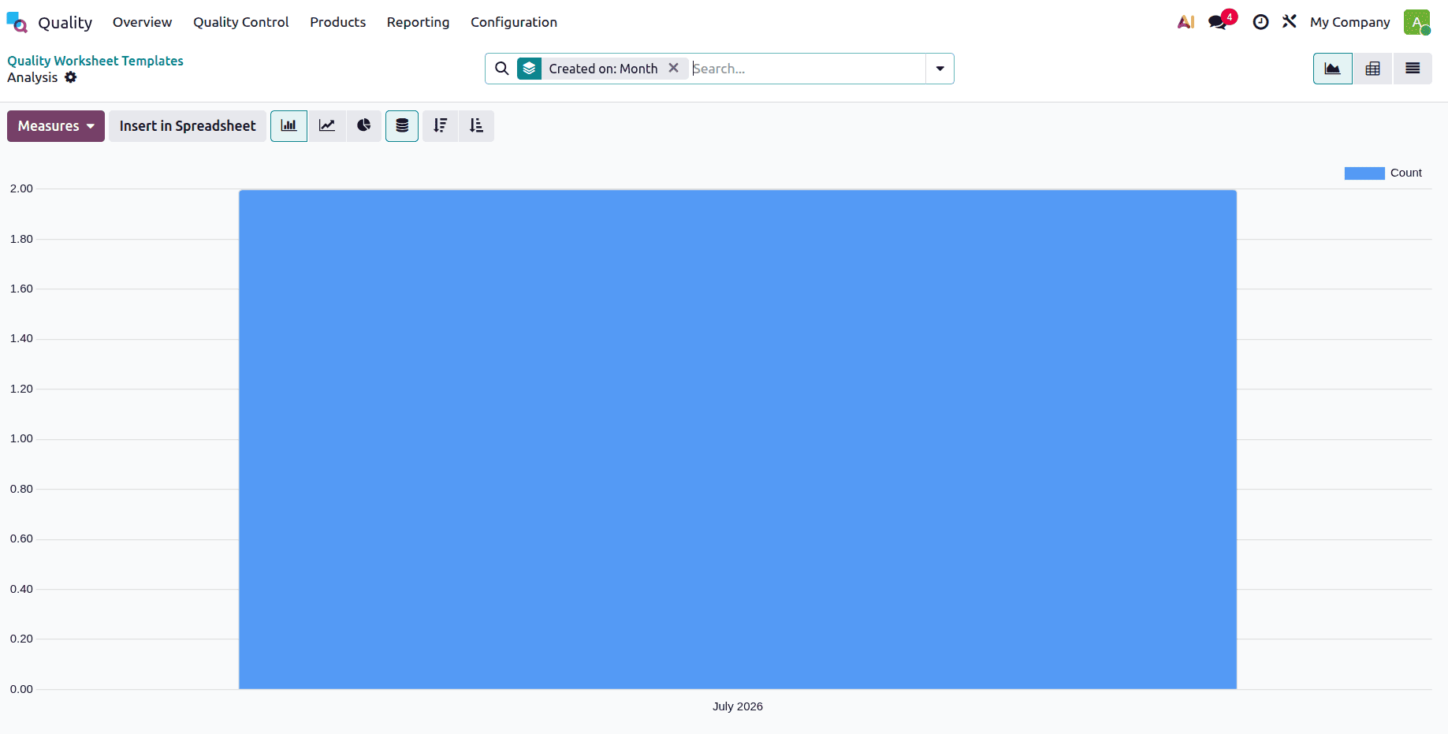Open the Configuration menu

point(514,22)
